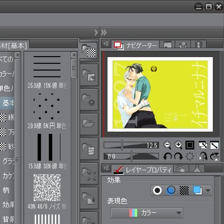Image resolution: width=224 pixels, height=224 pixels.
Task: Open the Item Bank tab icon
Action: tap(183, 45)
